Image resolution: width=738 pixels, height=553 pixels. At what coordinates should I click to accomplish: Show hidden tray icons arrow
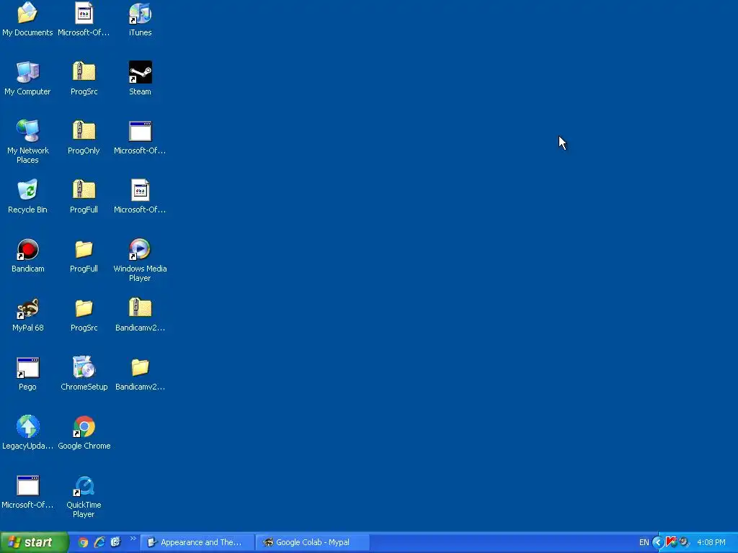(658, 542)
